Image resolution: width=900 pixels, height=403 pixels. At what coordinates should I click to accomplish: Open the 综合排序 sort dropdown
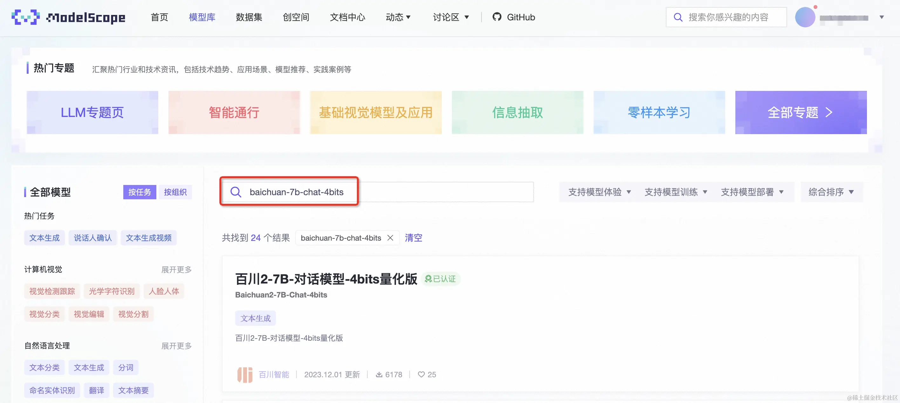831,192
